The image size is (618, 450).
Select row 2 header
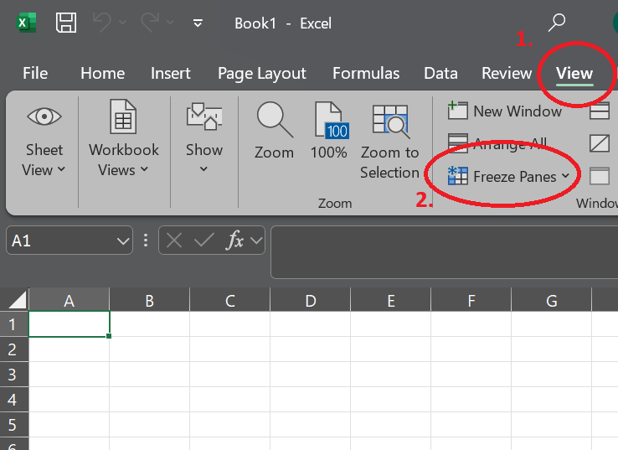click(14, 349)
